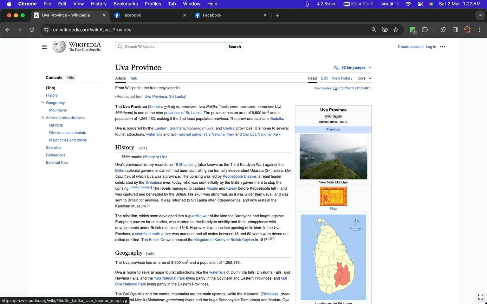Viewport: 487px width, 304px height.
Task: Select the Article tab
Action: coord(120,78)
